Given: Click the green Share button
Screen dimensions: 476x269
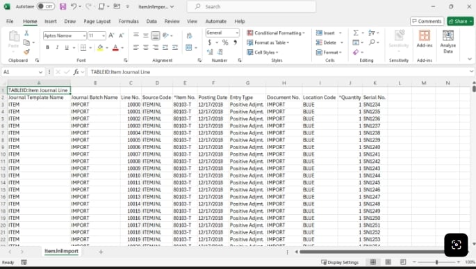Looking at the screenshot, I should [460, 21].
